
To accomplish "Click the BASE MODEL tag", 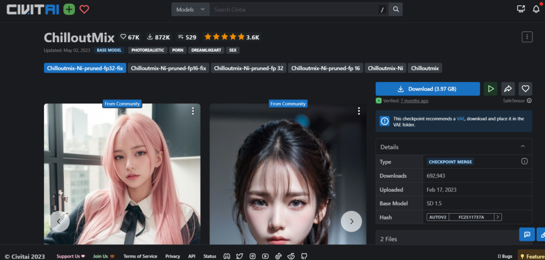I will (x=109, y=50).
